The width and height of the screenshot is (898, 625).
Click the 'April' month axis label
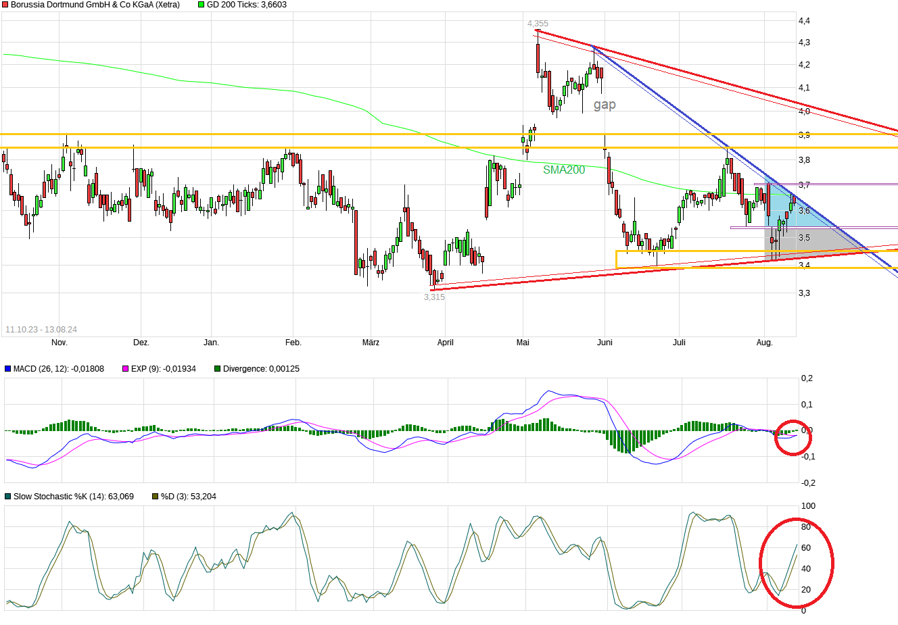click(446, 343)
